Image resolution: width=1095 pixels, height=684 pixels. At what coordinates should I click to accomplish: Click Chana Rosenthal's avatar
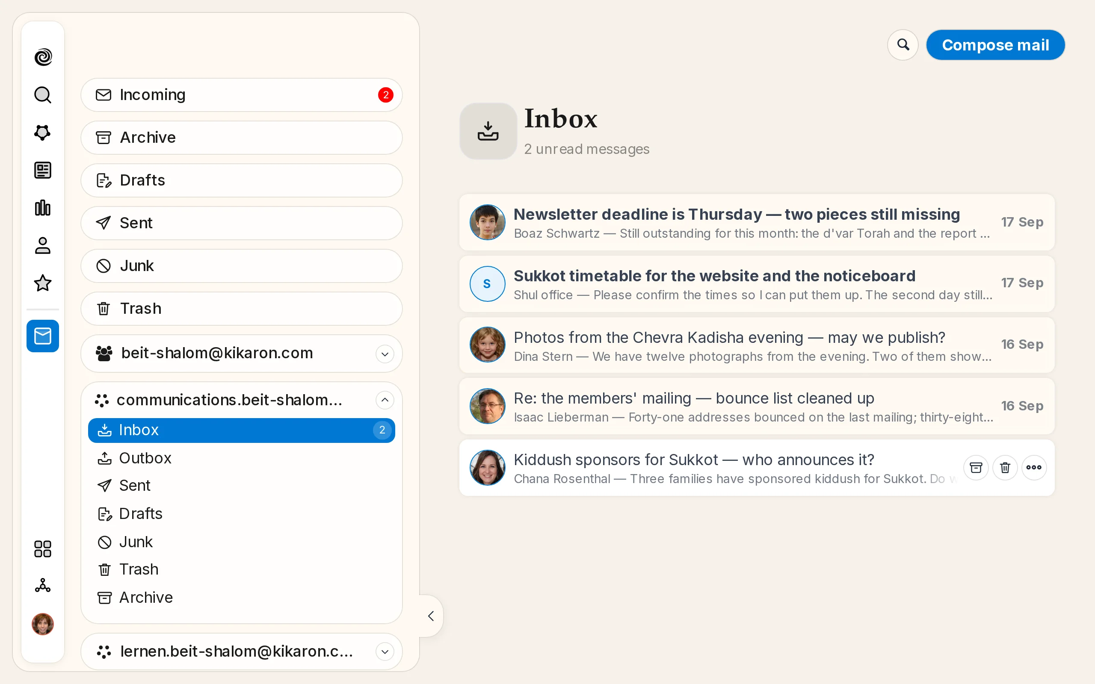coord(487,468)
